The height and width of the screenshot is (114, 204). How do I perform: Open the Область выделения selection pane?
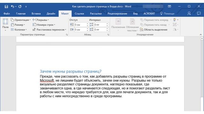[154, 29]
